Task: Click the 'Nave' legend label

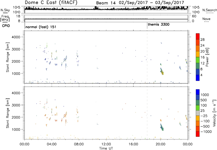Action: coord(206,19)
